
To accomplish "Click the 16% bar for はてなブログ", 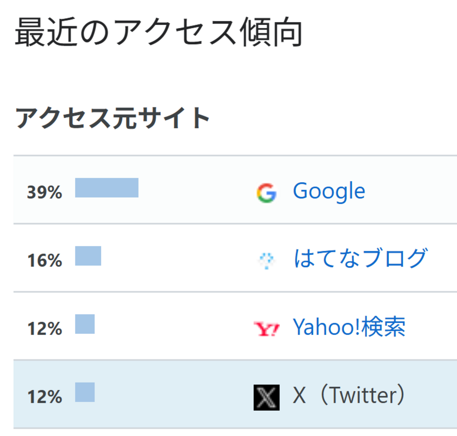I will (x=88, y=256).
